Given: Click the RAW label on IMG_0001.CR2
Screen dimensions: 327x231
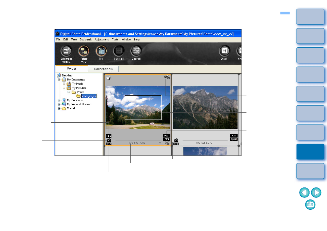Looking at the screenshot, I should (167, 142).
